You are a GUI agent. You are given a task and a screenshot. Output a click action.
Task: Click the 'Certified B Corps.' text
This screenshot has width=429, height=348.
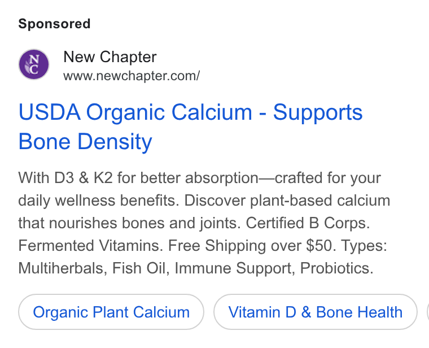click(308, 223)
